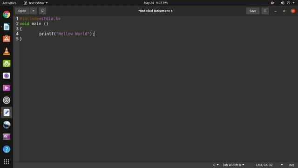The image size is (298, 168).
Task: Open the purple camera app in dock
Action: [x=7, y=76]
